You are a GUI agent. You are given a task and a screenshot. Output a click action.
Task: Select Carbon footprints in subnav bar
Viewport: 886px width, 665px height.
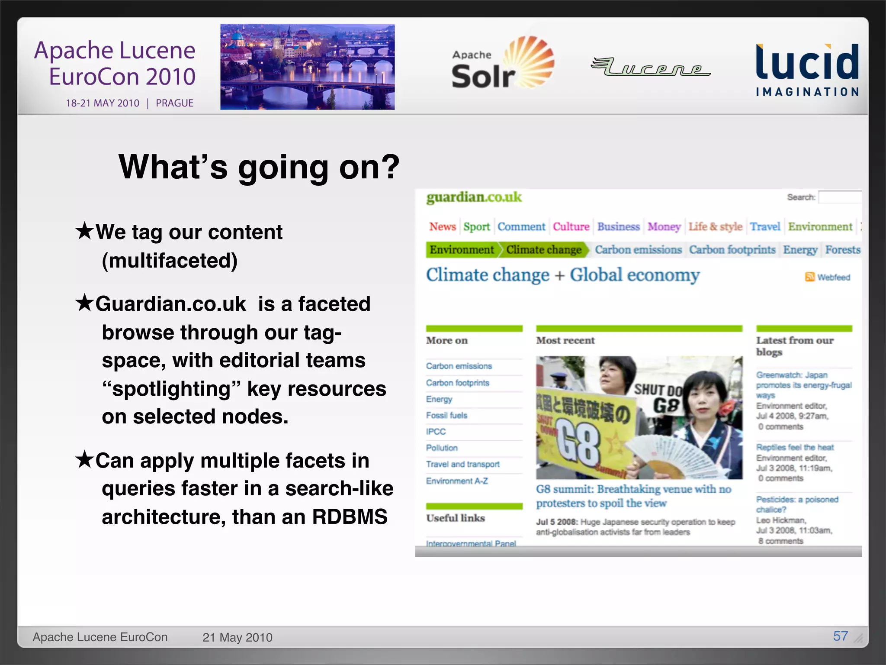point(732,250)
